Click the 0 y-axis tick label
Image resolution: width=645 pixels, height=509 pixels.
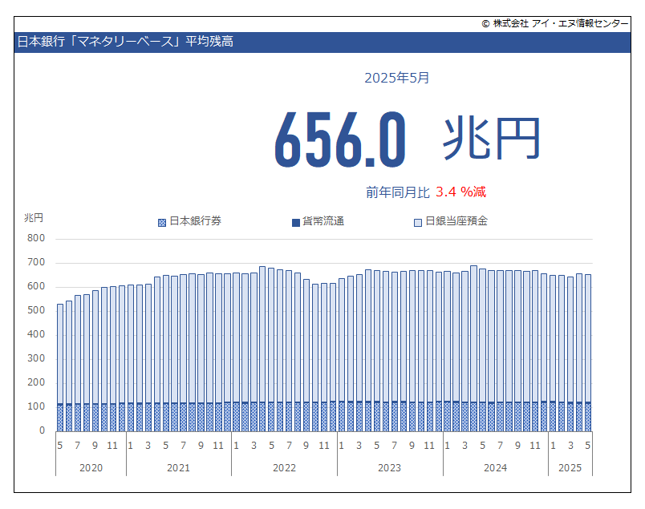coord(42,430)
